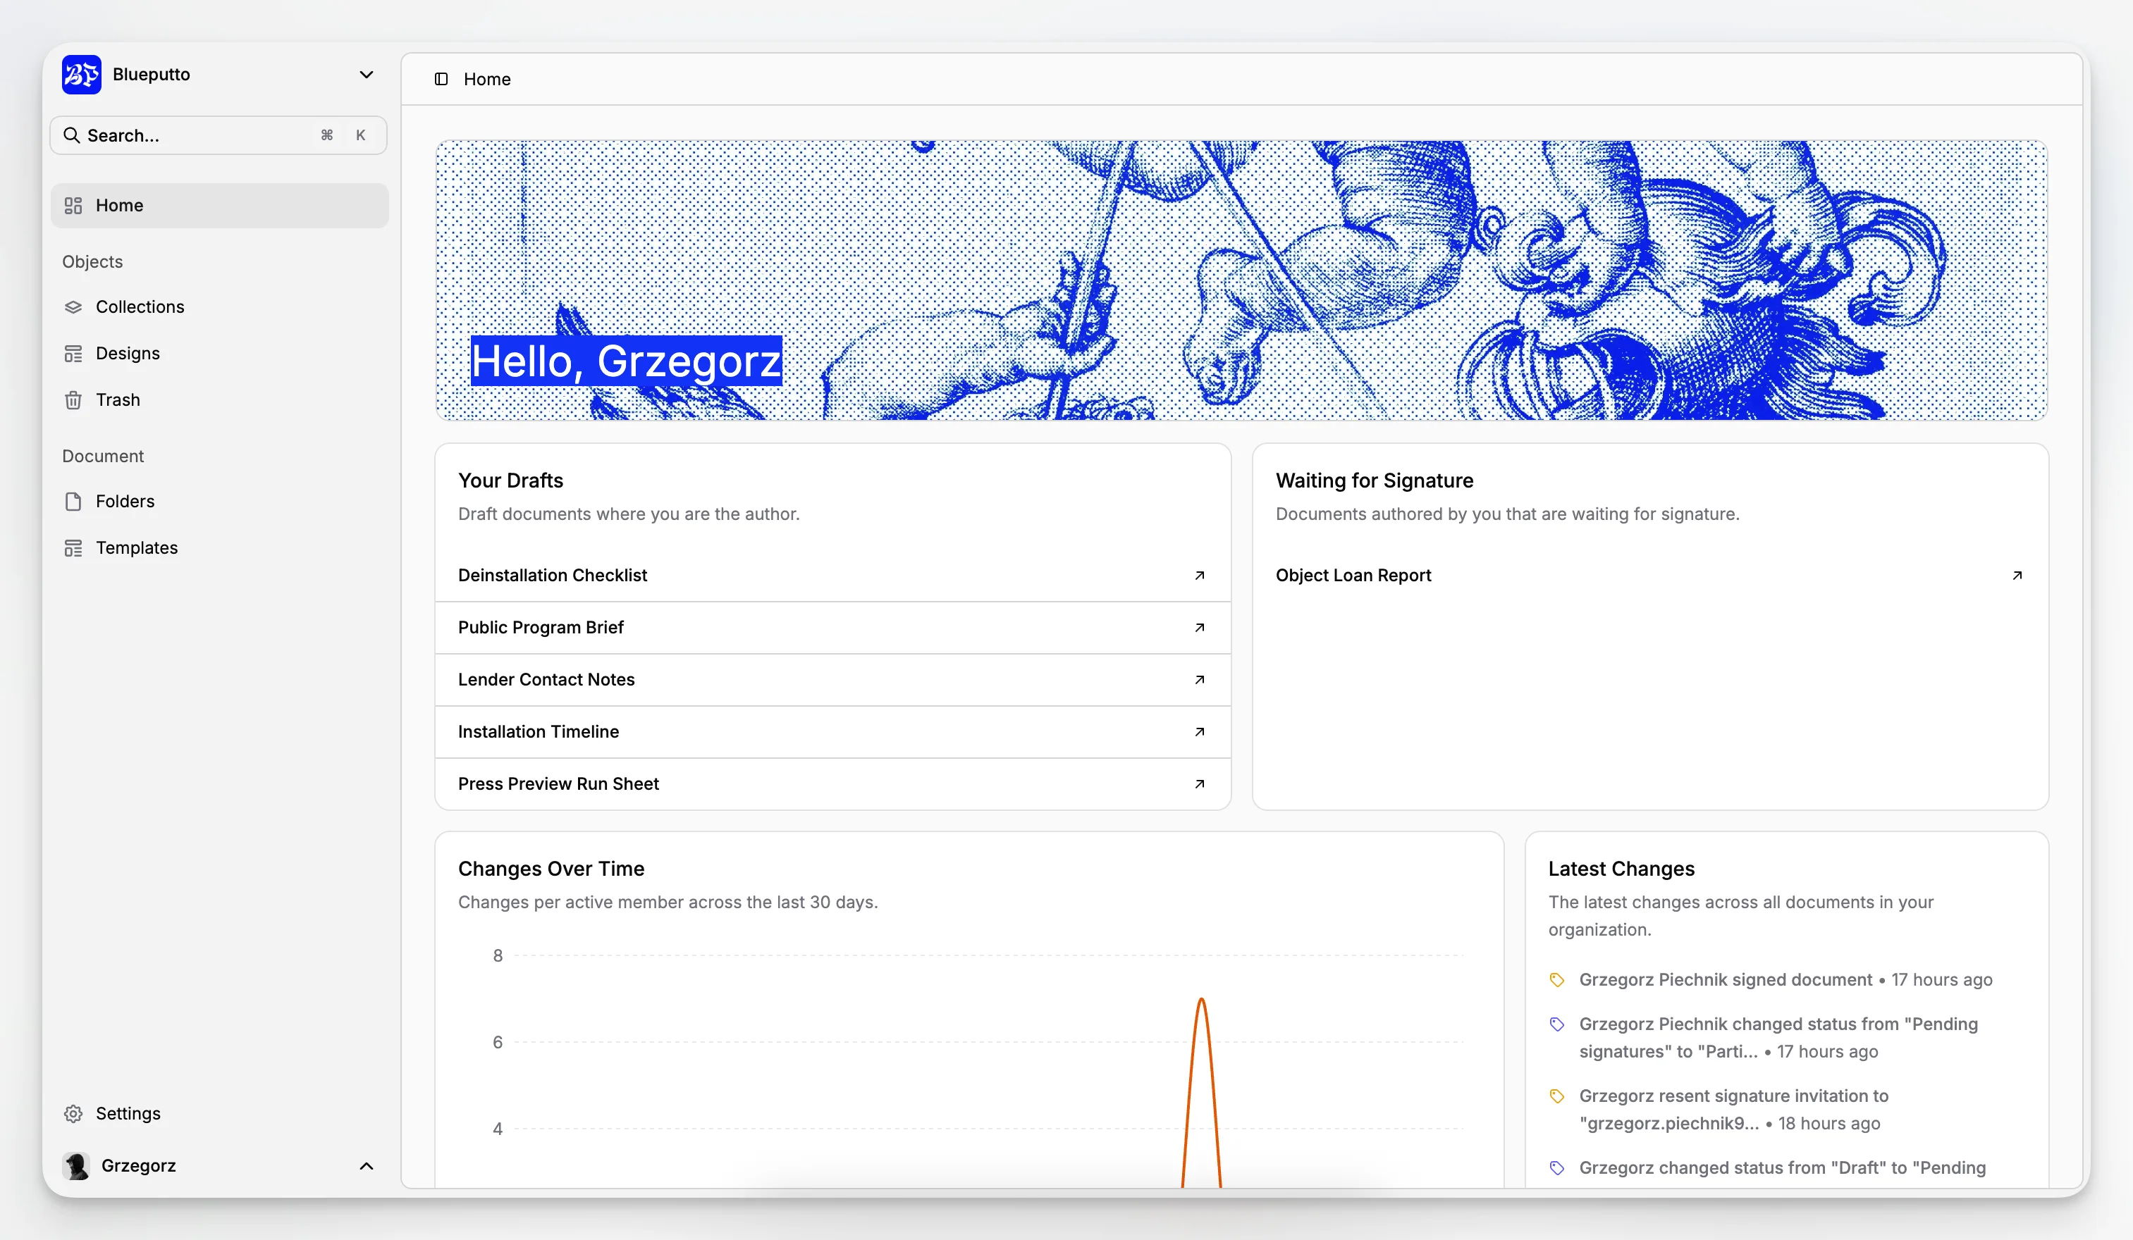Click arrow icon for Deinstallation Checklist
Image resolution: width=2133 pixels, height=1240 pixels.
(x=1198, y=575)
